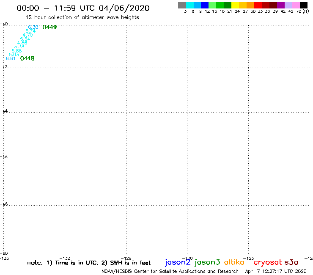Viewport: 313px width, 275px height.
Task: Click the latitude axis label -42
Action: click(x=4, y=66)
